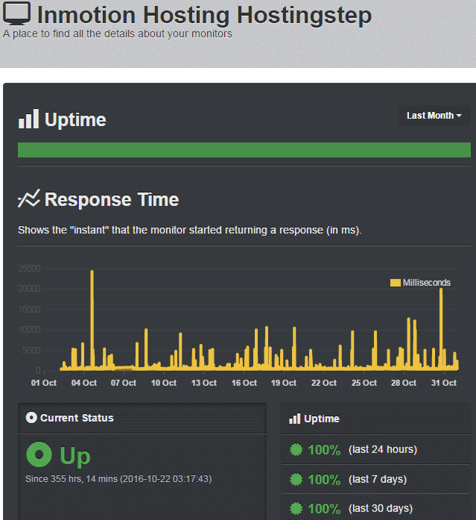This screenshot has height=520, width=476.
Task: Click the 13 Oct axis label
Action: tap(204, 383)
